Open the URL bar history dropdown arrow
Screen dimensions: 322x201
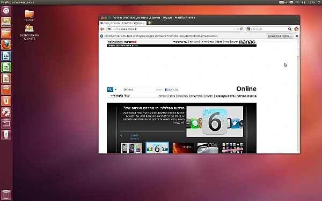238,29
